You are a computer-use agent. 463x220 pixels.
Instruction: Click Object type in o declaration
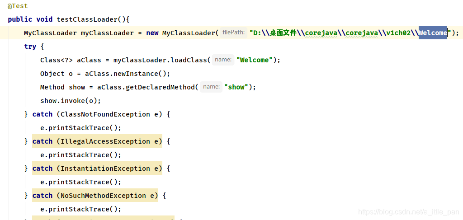tap(52, 74)
